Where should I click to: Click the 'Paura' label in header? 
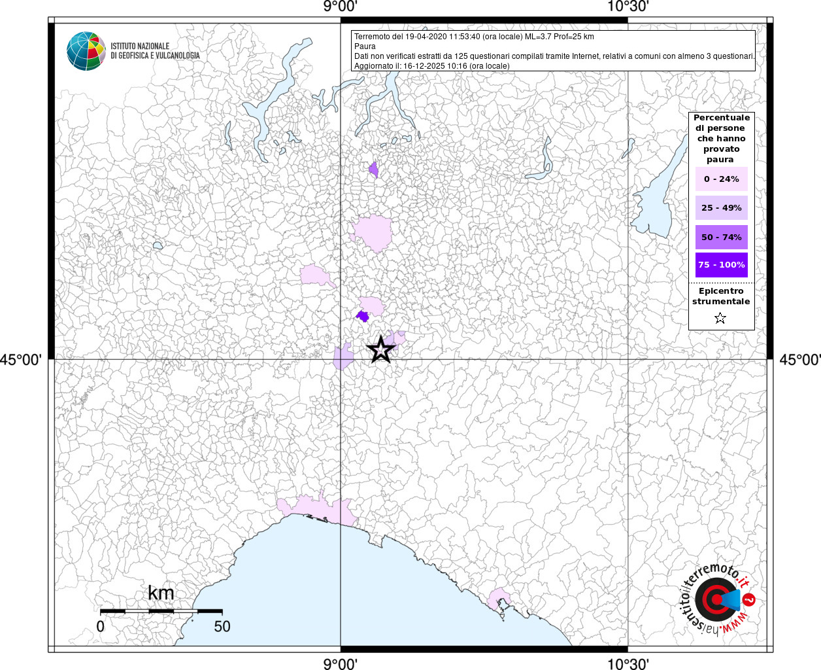pos(365,46)
